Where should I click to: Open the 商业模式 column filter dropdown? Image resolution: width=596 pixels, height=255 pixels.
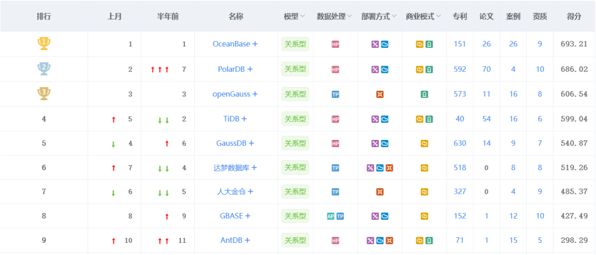(439, 17)
